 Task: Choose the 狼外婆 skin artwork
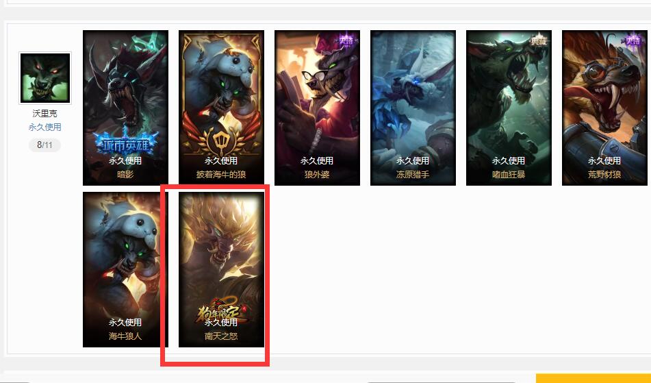[x=317, y=108]
